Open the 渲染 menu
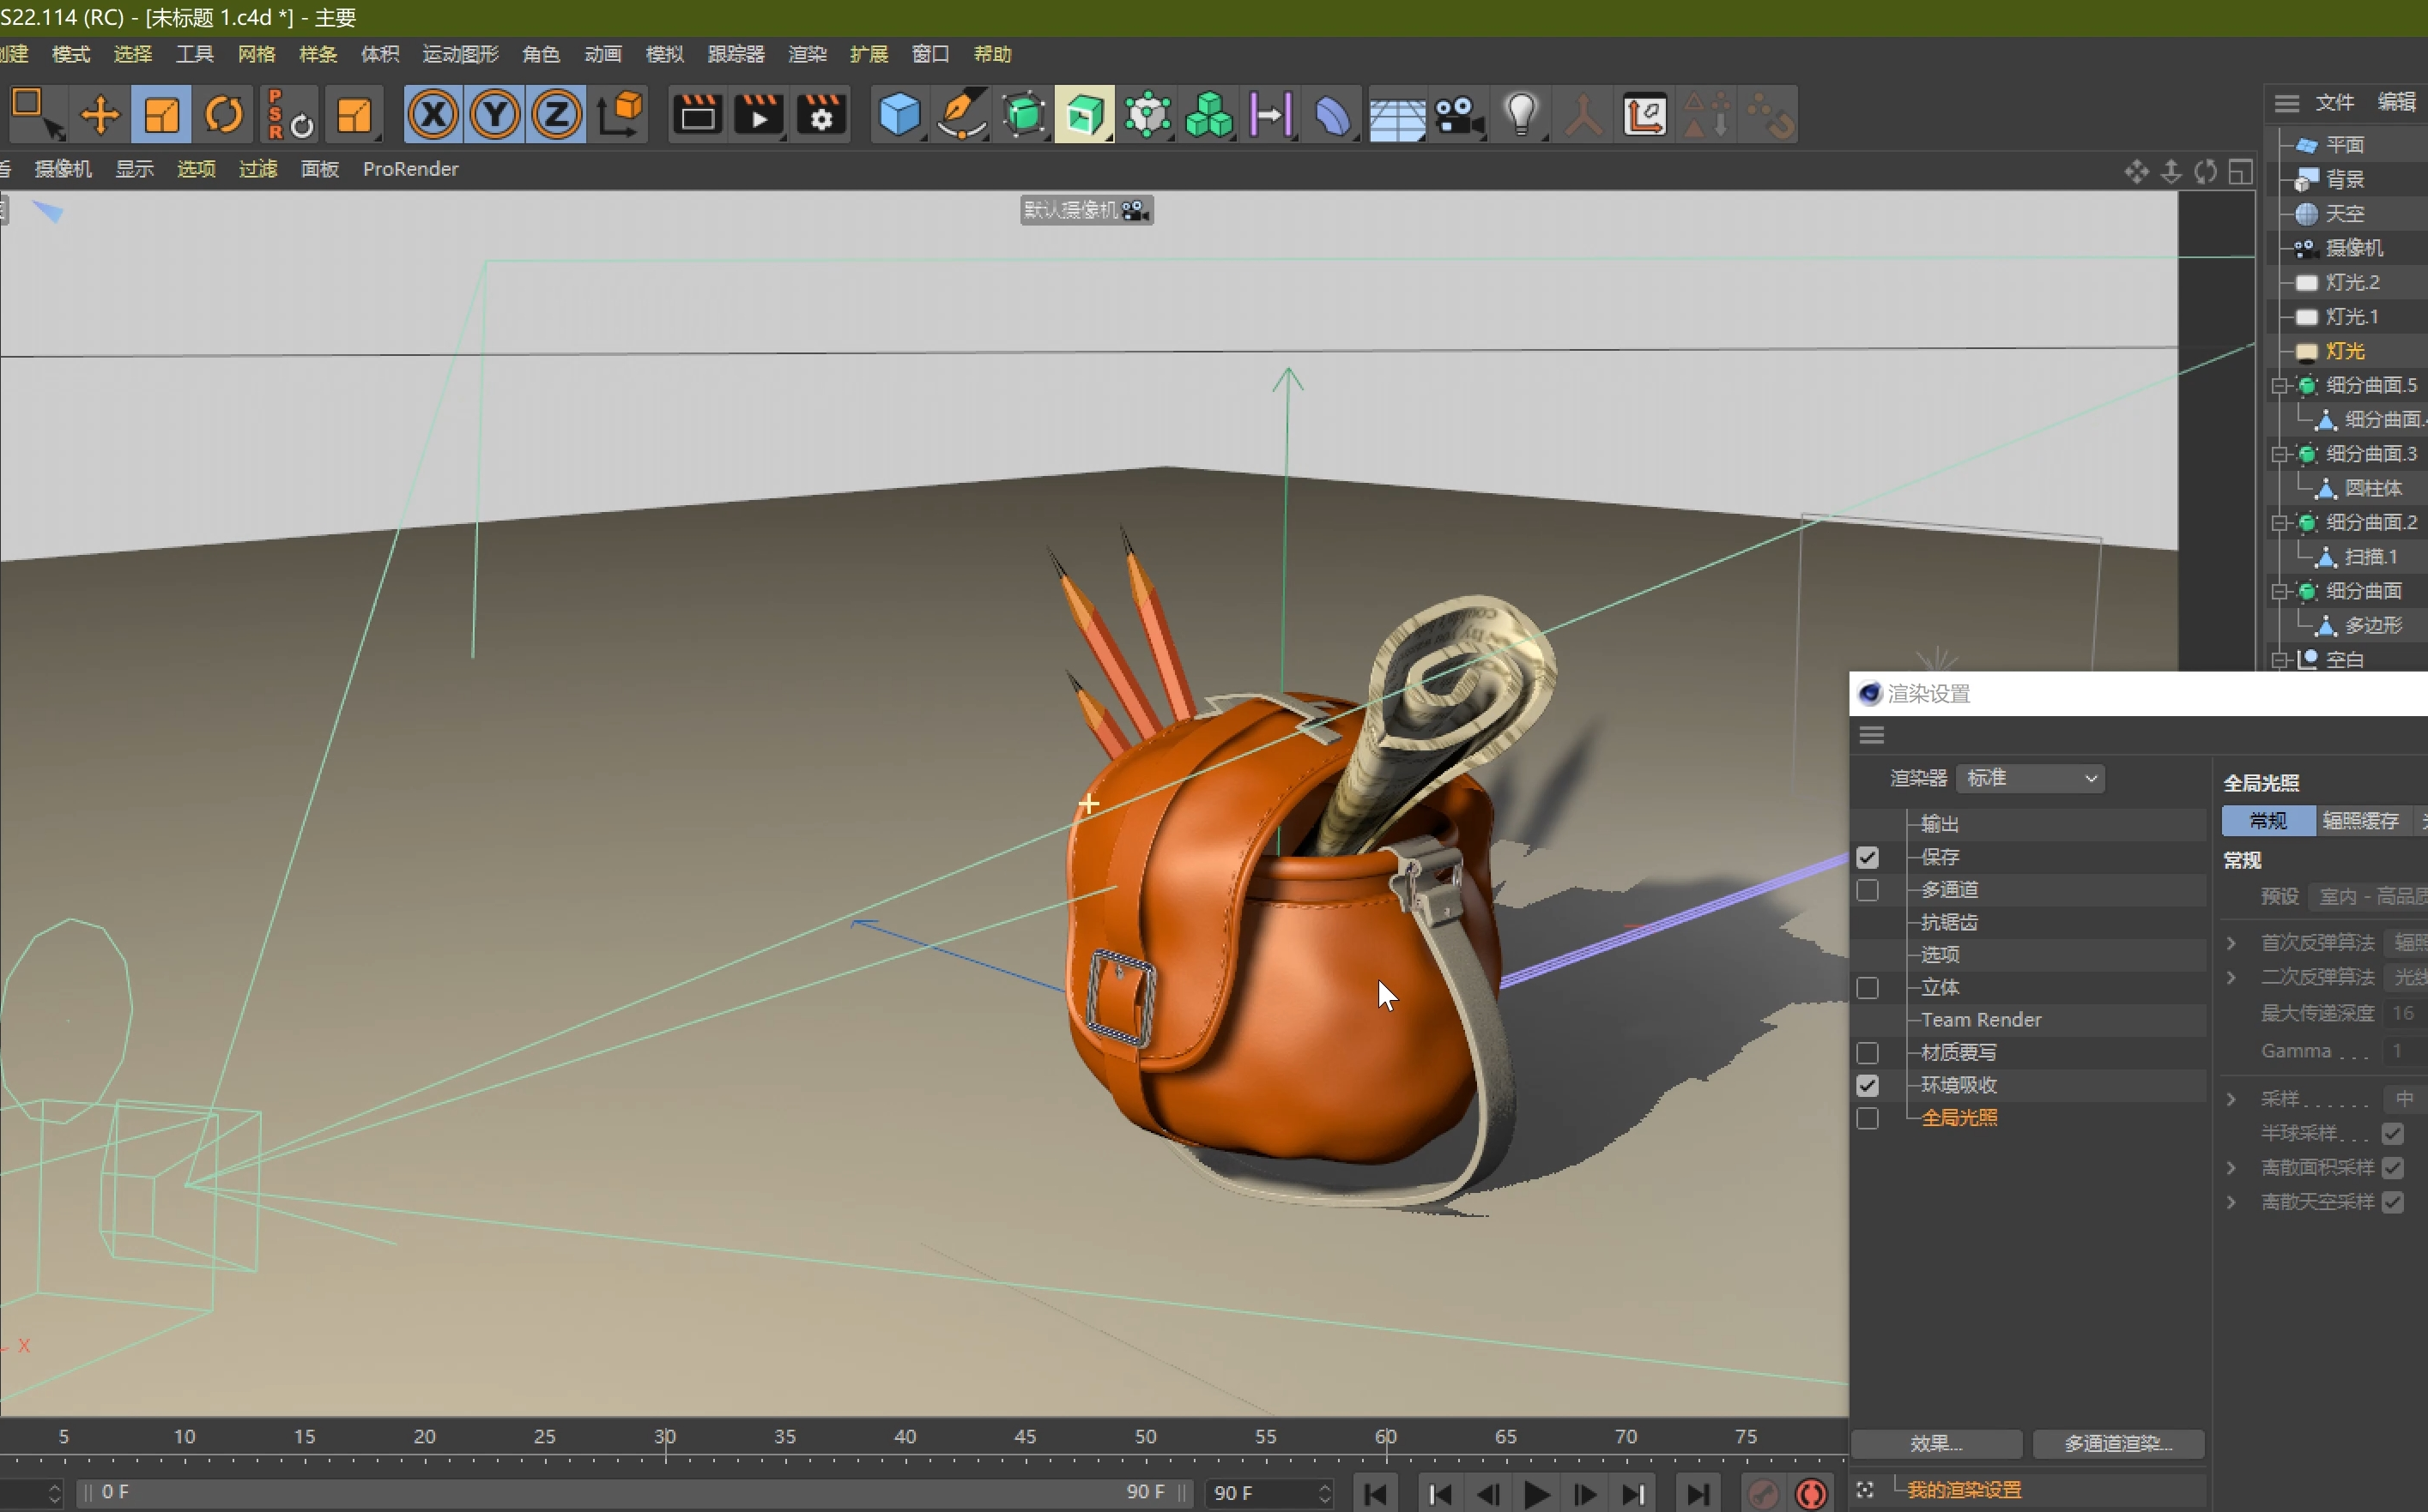This screenshot has height=1512, width=2428. [807, 54]
